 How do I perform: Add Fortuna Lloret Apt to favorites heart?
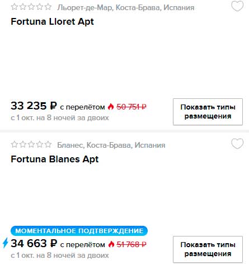(x=237, y=6)
